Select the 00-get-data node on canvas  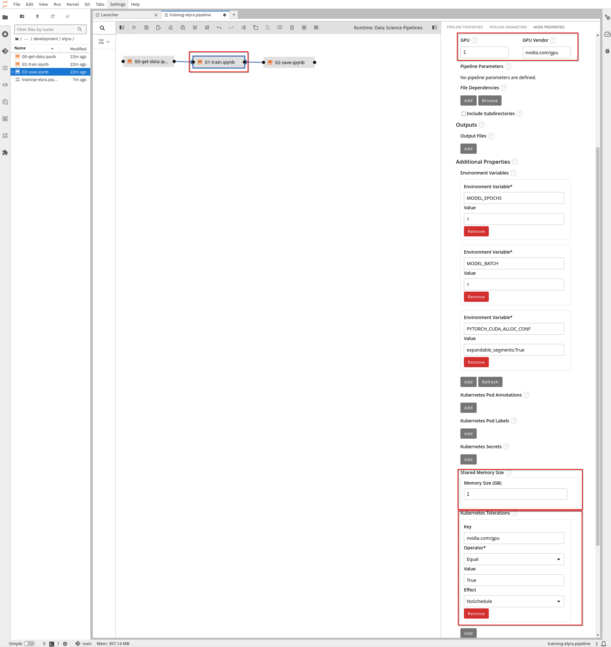point(148,62)
